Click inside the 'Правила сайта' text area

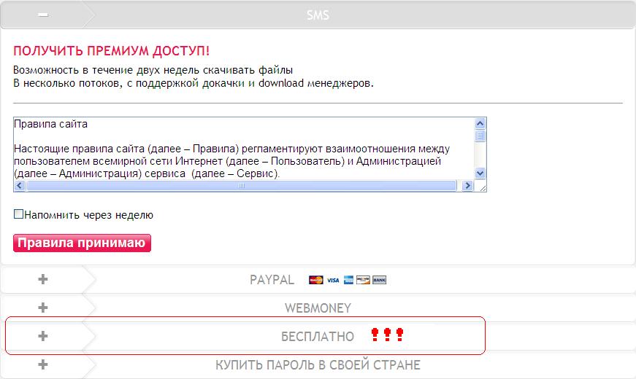click(x=241, y=149)
